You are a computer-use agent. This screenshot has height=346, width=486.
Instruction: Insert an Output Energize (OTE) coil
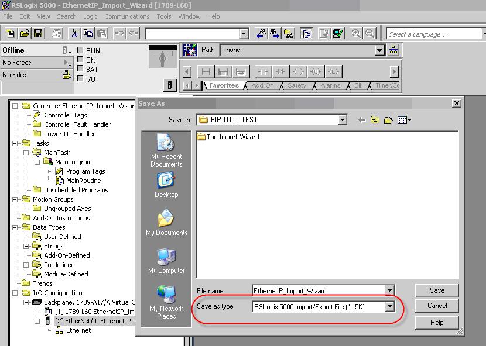coord(298,72)
